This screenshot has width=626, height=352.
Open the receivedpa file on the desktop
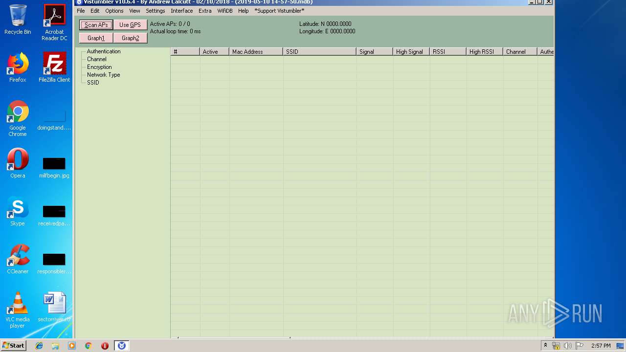pyautogui.click(x=54, y=216)
